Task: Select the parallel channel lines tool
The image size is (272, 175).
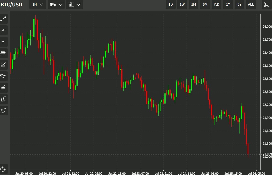Action: (x=3, y=99)
